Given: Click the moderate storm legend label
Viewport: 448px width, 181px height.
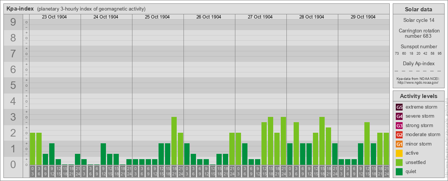Looking at the screenshot, I should (423, 134).
